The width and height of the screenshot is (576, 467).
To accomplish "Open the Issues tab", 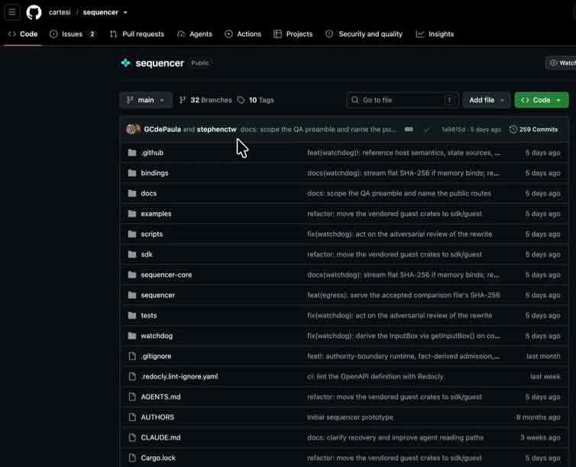I will point(73,34).
